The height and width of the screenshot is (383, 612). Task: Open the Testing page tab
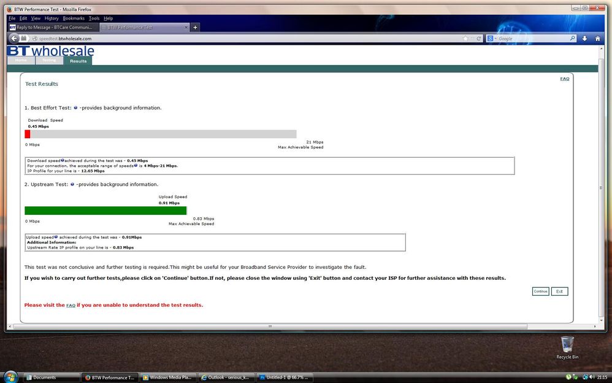click(x=49, y=61)
